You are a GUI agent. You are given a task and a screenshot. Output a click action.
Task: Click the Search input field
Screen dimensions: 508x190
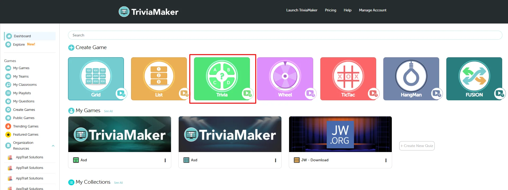[x=285, y=35]
